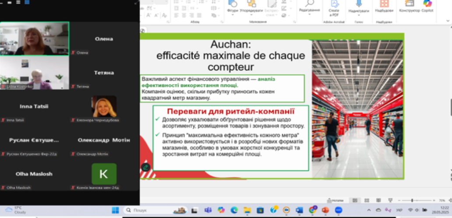Switch to normal view in status bar
This screenshot has width=452, height=218.
pyautogui.click(x=355, y=200)
